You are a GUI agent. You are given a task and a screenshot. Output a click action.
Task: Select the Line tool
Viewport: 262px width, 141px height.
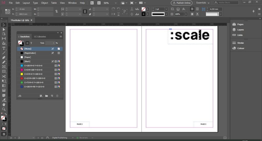(4, 53)
